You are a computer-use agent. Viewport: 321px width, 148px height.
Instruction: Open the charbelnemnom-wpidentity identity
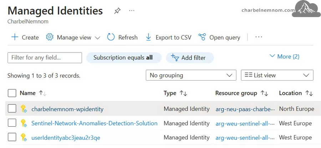[x=67, y=109]
